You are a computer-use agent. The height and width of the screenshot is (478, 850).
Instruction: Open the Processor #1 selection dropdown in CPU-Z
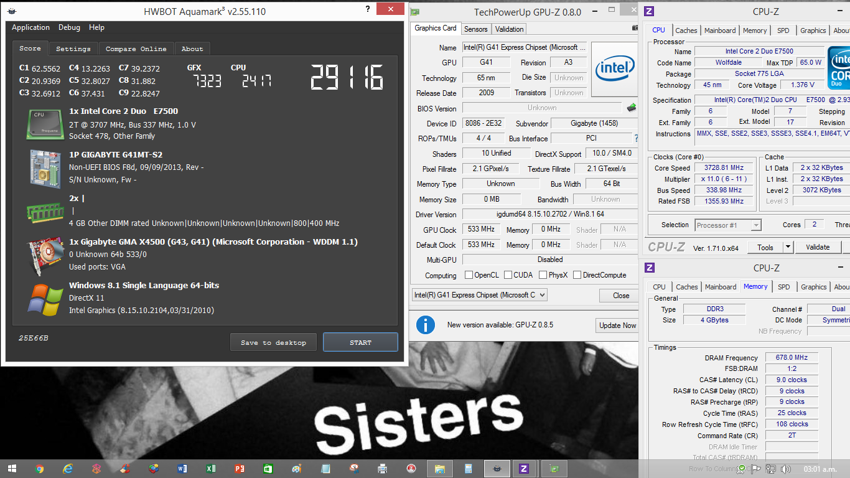point(728,225)
